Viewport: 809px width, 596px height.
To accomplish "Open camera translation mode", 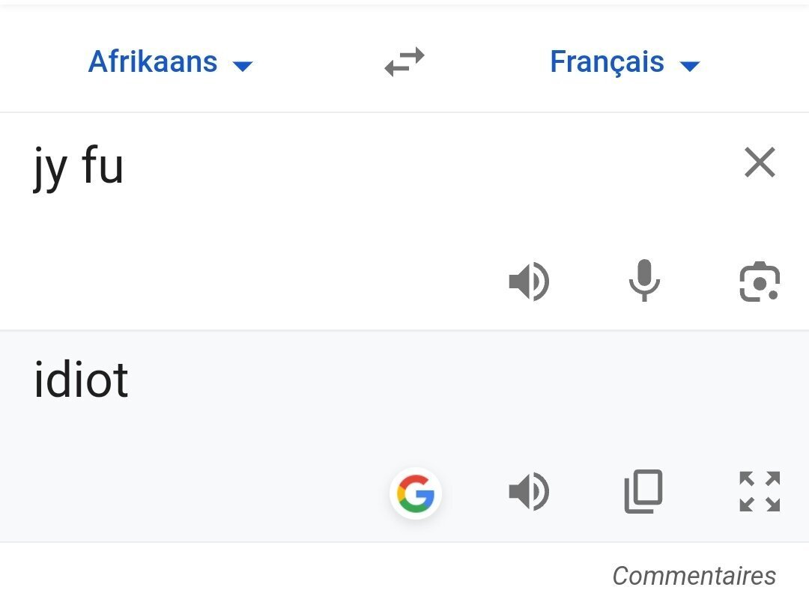I will pyautogui.click(x=760, y=282).
